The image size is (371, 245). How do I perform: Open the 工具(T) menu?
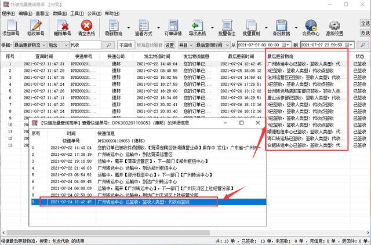[77, 13]
